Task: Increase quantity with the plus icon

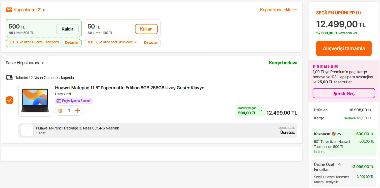Action: 78,111
